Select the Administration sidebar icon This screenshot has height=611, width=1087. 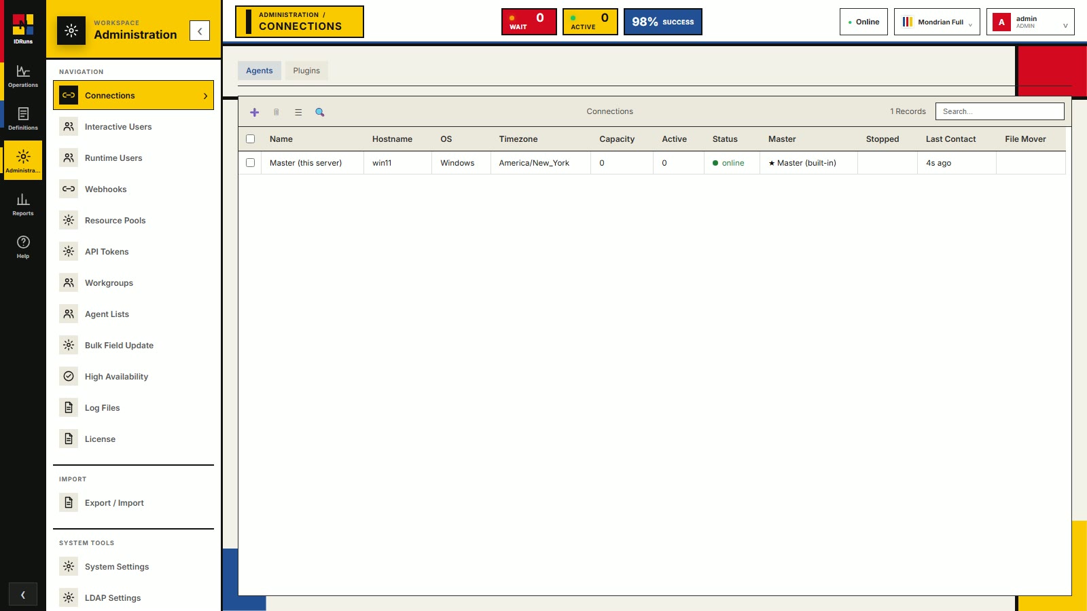tap(23, 160)
